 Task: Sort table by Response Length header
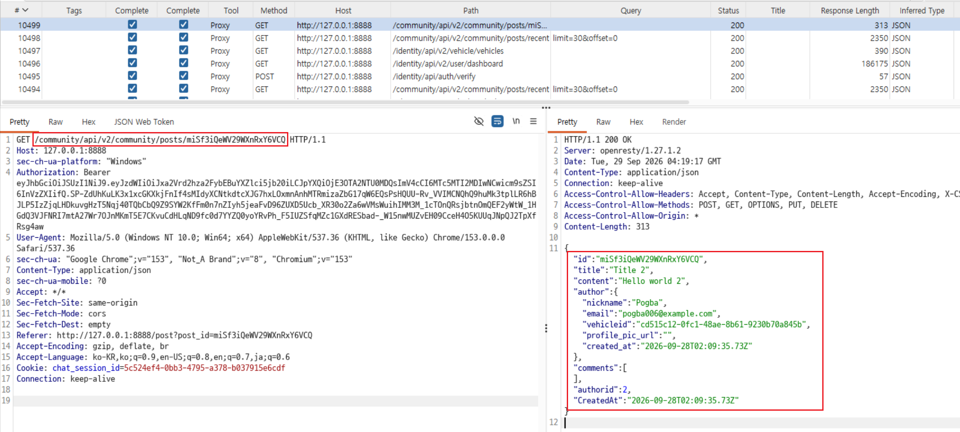[x=850, y=10]
